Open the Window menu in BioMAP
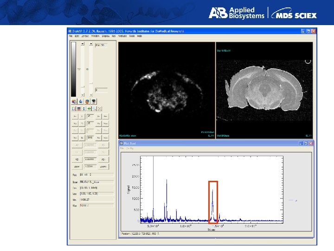 (95, 36)
